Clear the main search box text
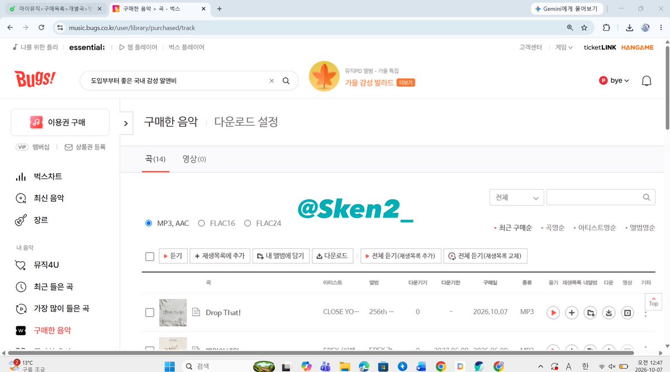The width and height of the screenshot is (670, 372). pos(272,81)
